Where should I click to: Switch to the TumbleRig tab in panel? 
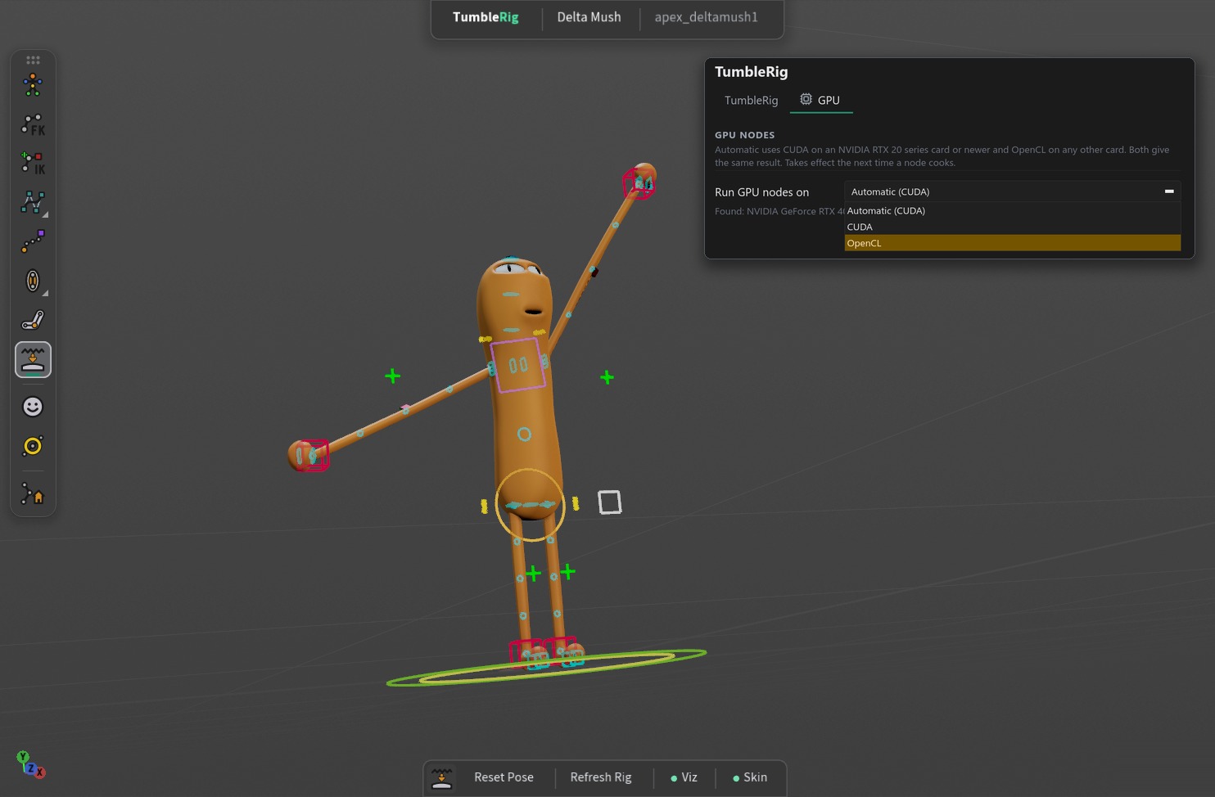pos(751,101)
